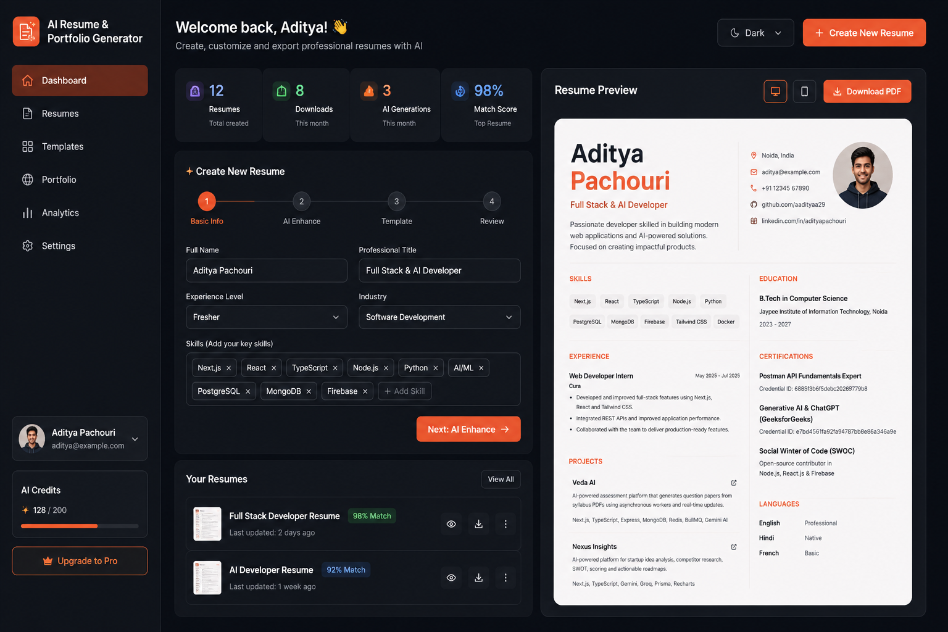Remove the Next.js skill tag

point(228,368)
